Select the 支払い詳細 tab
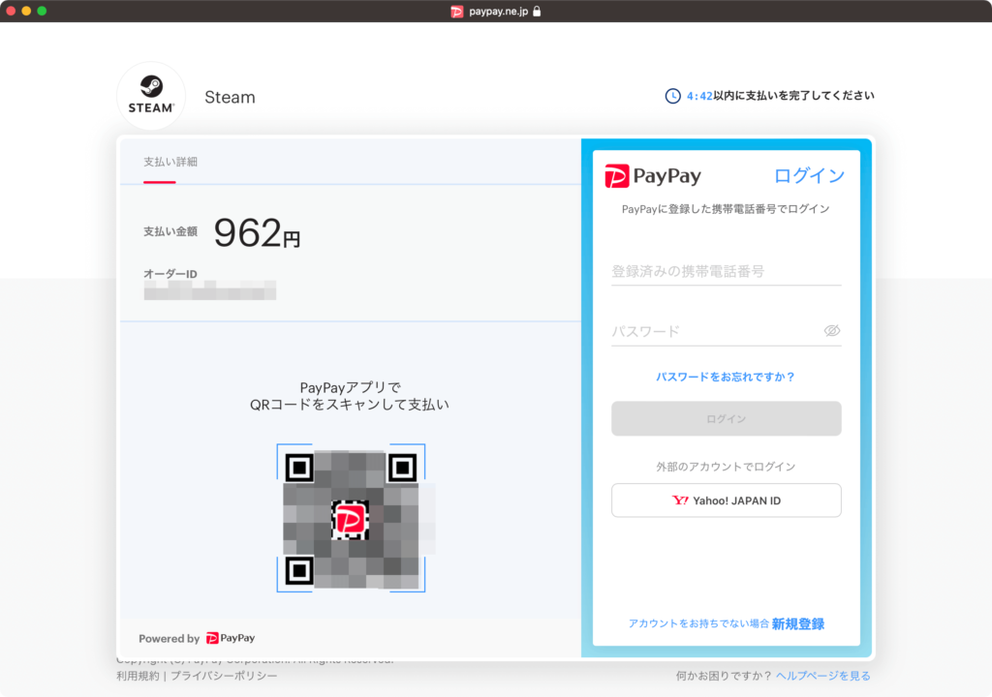 pos(170,162)
